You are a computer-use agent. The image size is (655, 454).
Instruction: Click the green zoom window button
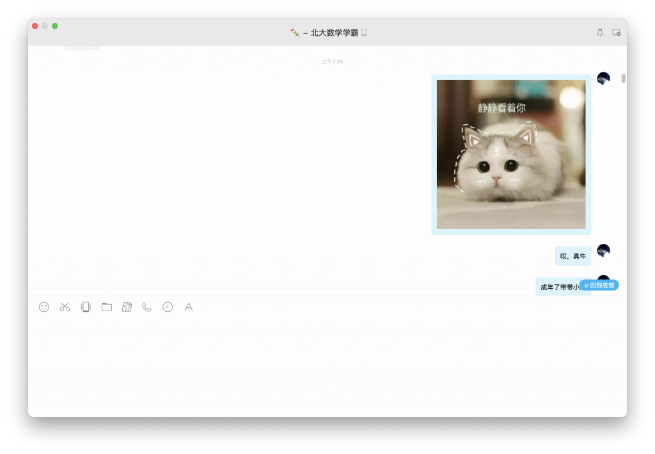pyautogui.click(x=55, y=27)
